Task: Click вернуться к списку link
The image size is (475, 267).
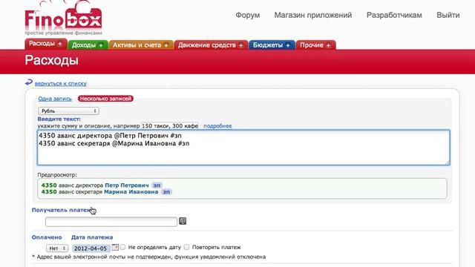Action: pos(61,84)
